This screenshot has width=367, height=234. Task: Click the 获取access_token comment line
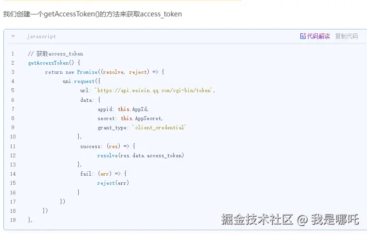[x=56, y=54]
